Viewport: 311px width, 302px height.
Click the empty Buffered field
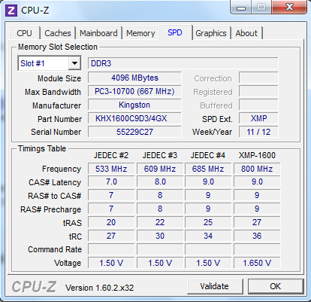tap(258, 105)
